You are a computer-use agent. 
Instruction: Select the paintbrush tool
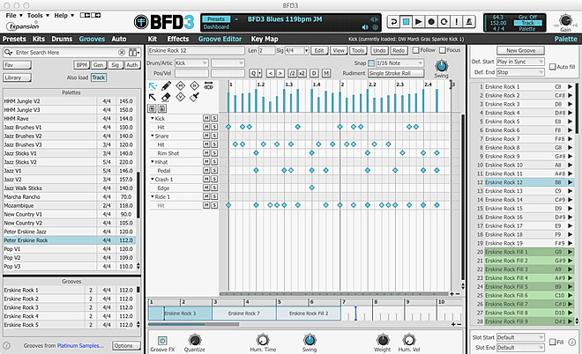195,97
